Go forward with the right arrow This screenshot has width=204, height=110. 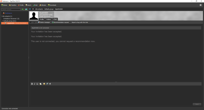(33, 9)
